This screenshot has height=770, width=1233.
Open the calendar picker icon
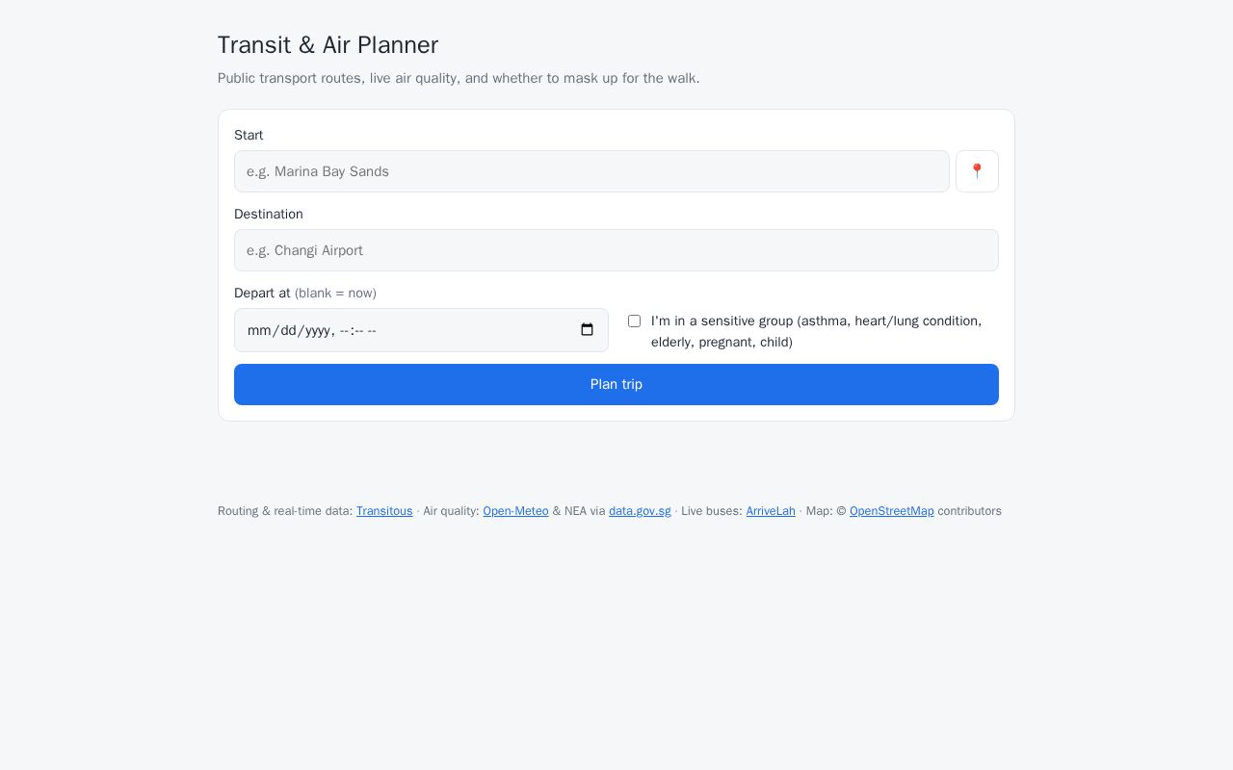[x=587, y=330]
